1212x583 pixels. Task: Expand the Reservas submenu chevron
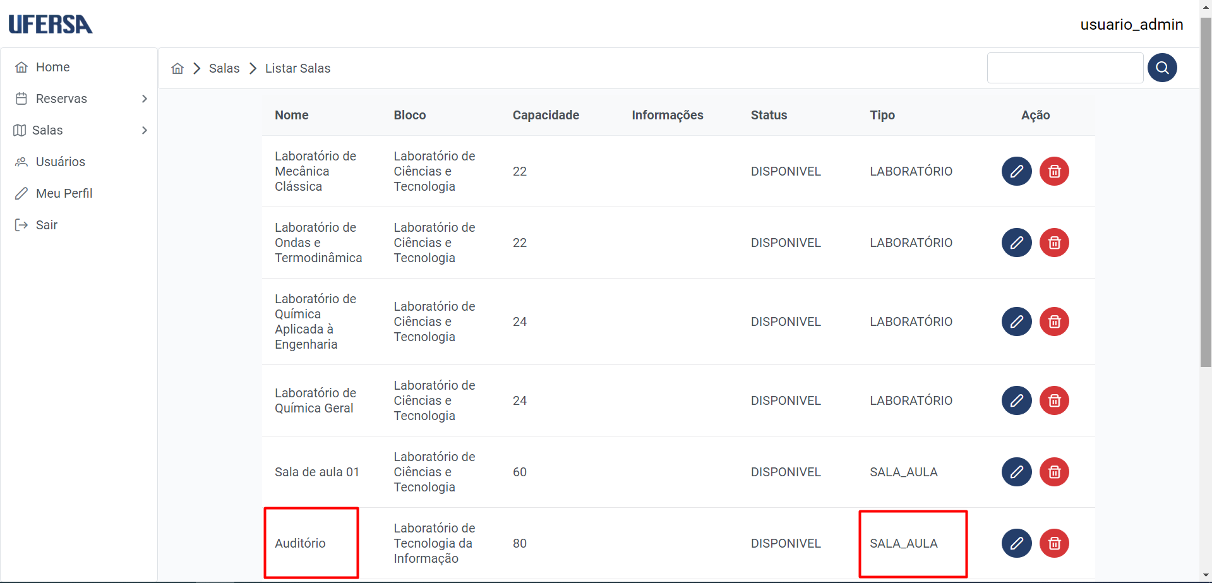point(145,99)
